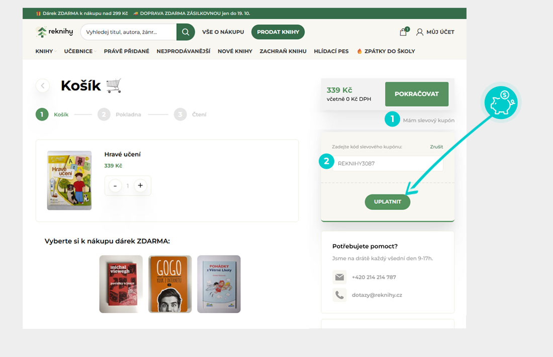Open the Nejprodávanější menu item
Viewport: 553px width, 357px height.
point(183,51)
